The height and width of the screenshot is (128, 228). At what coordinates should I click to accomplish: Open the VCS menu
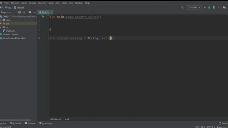71,3
